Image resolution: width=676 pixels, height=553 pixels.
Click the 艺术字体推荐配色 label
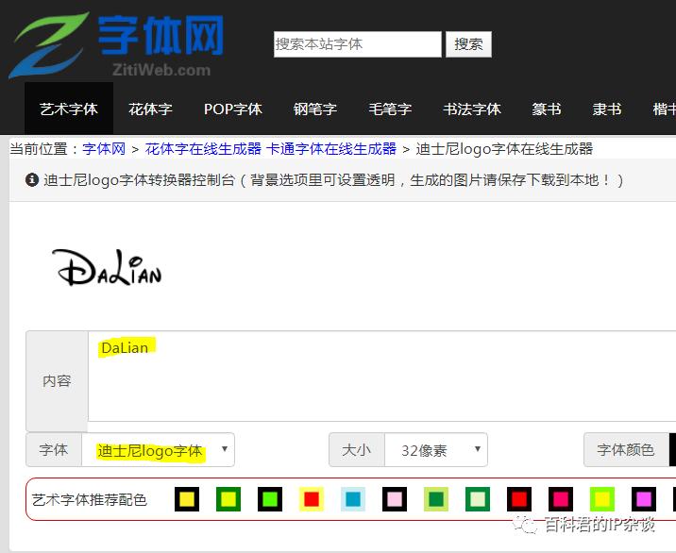pos(90,499)
